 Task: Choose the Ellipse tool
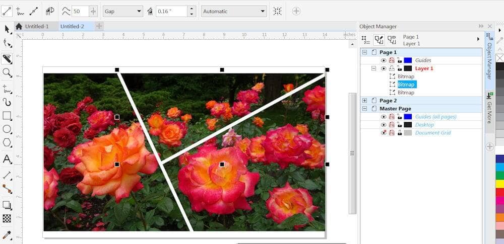(x=7, y=129)
